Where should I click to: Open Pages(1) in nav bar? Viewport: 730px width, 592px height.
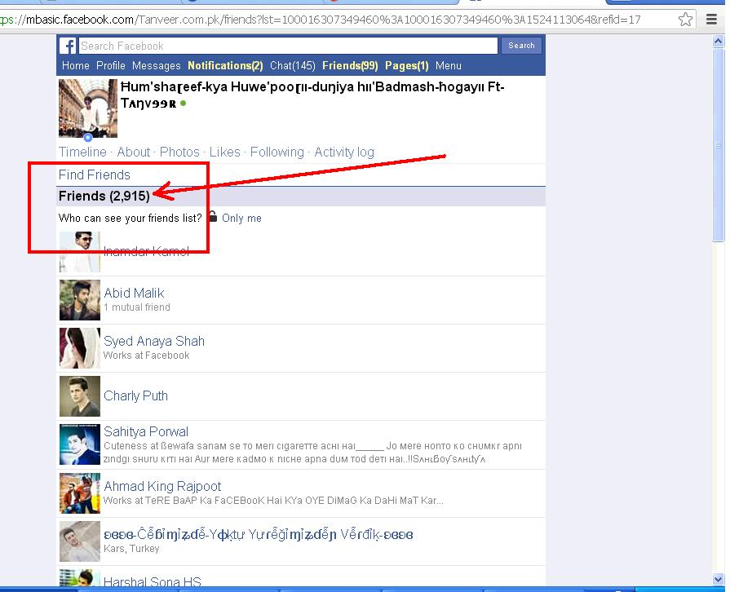pyautogui.click(x=407, y=65)
